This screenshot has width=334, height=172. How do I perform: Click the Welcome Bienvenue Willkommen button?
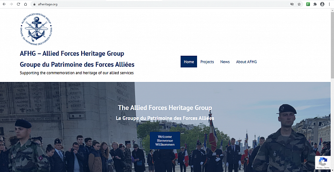click(165, 141)
